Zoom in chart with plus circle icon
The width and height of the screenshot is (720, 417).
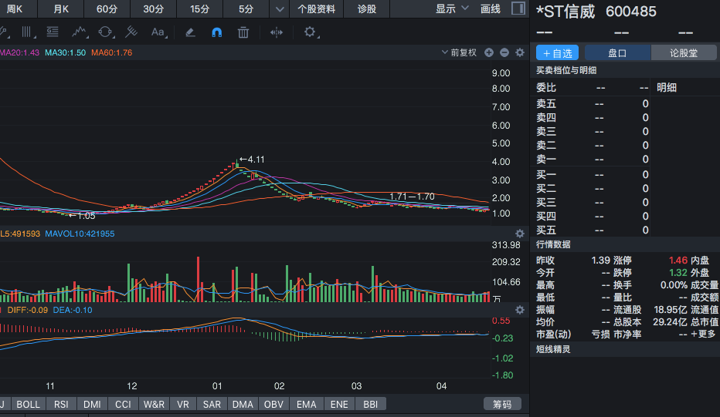pyautogui.click(x=489, y=52)
